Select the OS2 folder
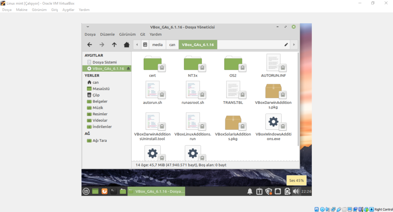 (233, 67)
